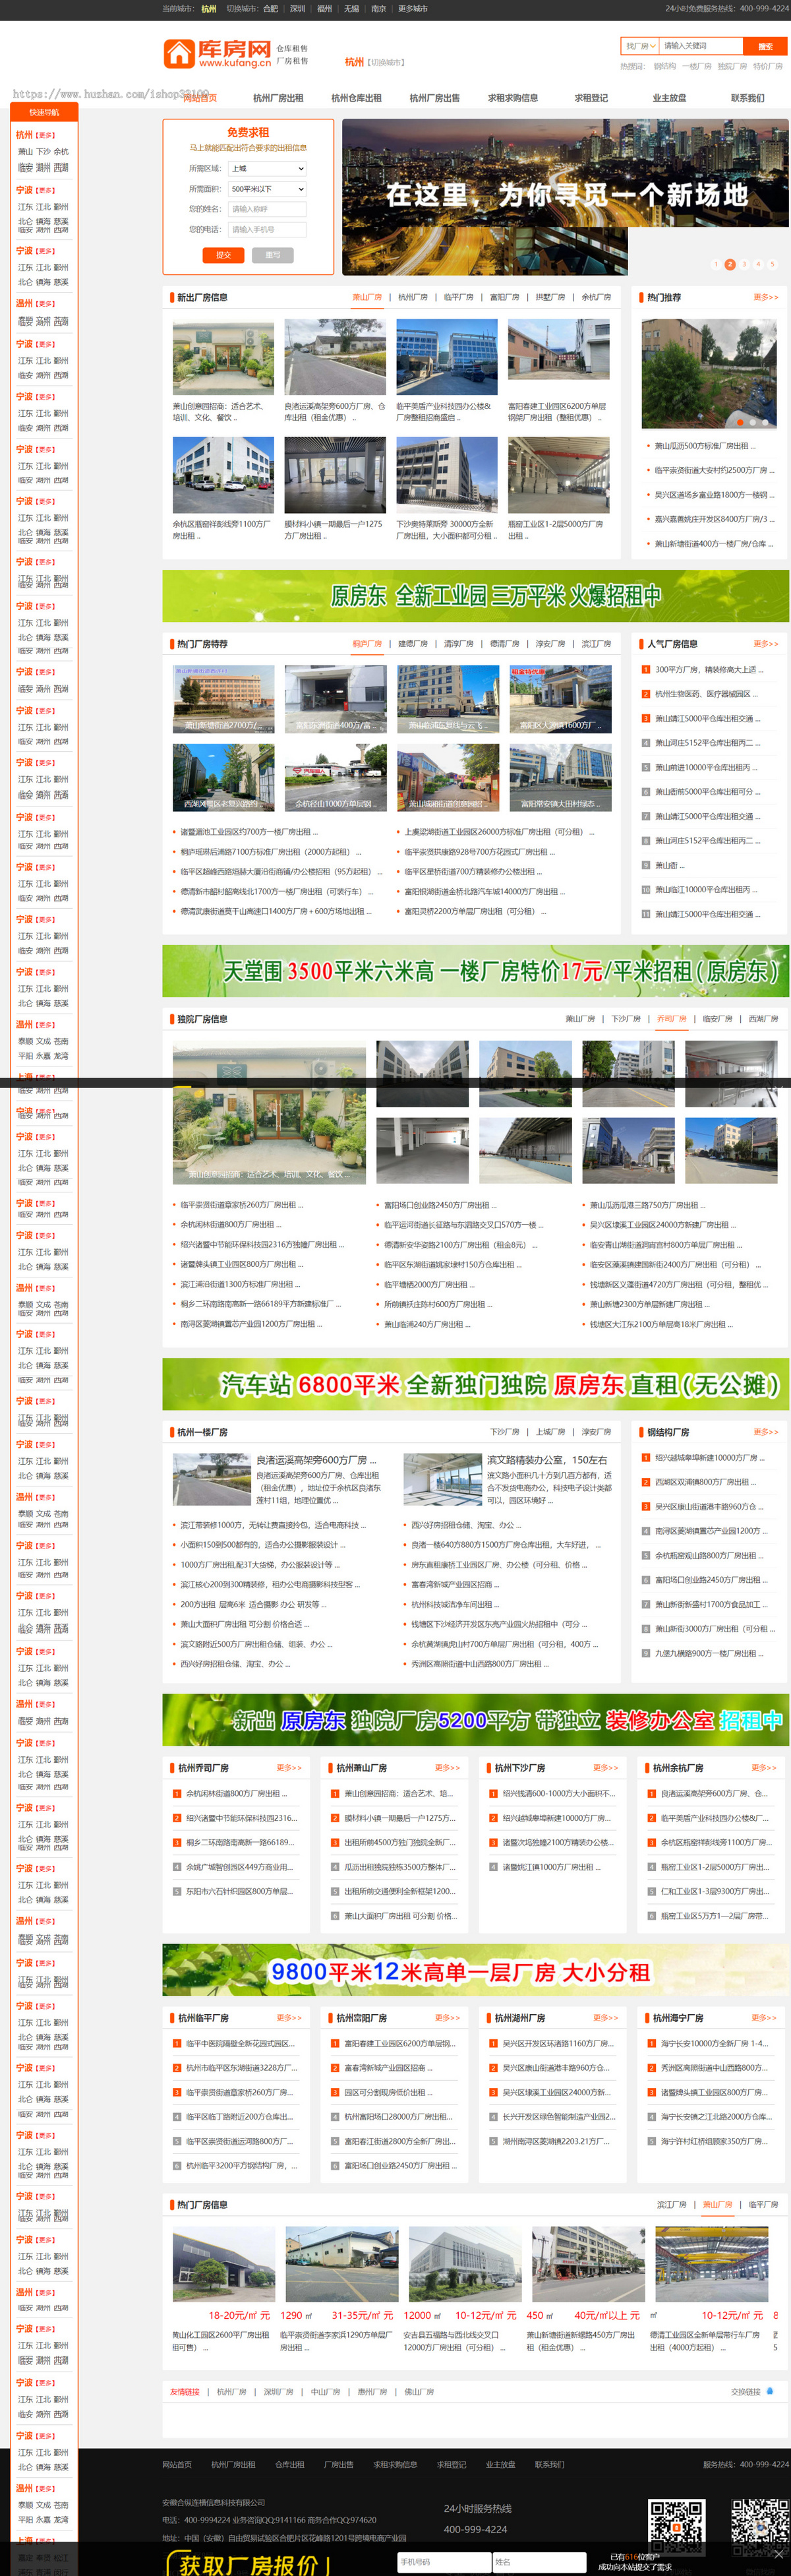Screen dimensions: 791x2576
Task: Switch to 合肥 city in top bar
Action: 270,8
